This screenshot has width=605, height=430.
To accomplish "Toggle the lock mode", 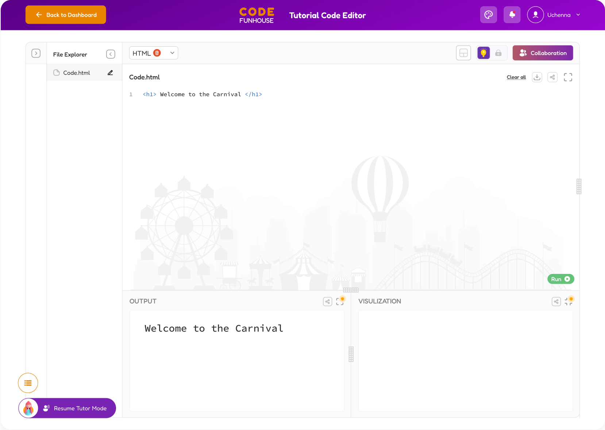I will click(498, 53).
